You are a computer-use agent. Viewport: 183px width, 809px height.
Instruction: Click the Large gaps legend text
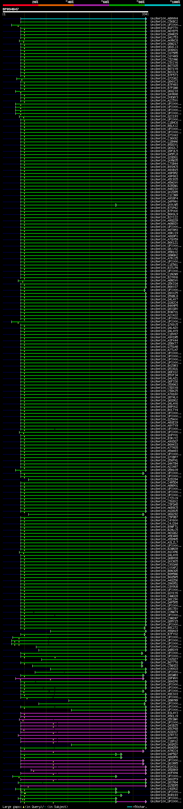pyautogui.click(x=35, y=807)
